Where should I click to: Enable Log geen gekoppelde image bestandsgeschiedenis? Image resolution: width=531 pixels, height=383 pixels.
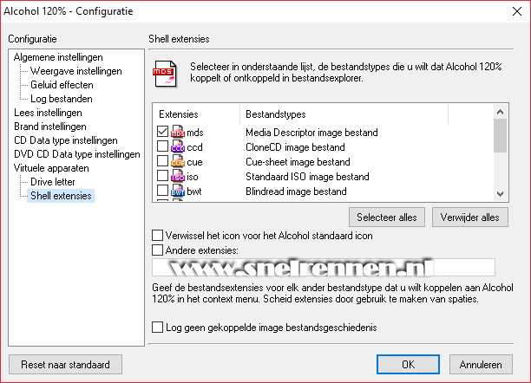tap(157, 328)
